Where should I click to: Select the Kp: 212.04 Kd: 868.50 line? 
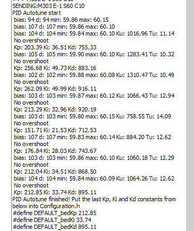(x=55, y=172)
